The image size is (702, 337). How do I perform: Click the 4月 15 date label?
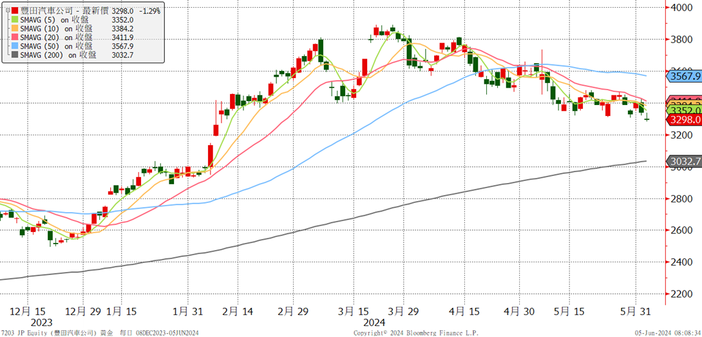click(x=464, y=311)
